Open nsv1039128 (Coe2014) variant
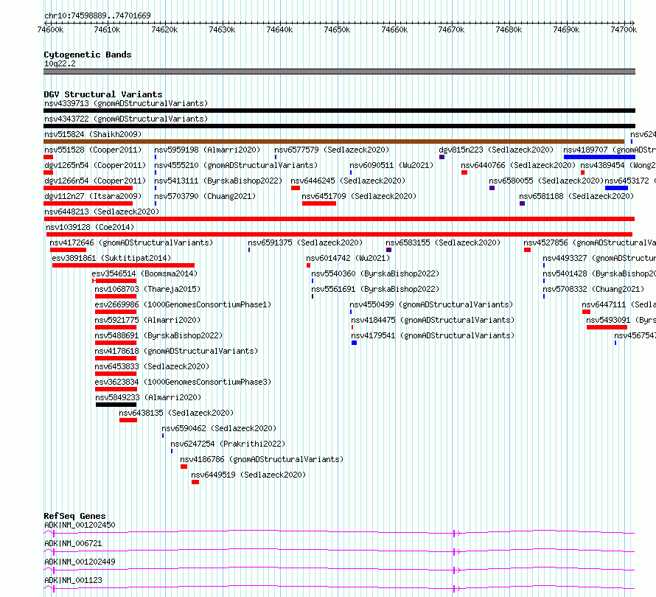Screen dimensions: 656x597 point(90,227)
